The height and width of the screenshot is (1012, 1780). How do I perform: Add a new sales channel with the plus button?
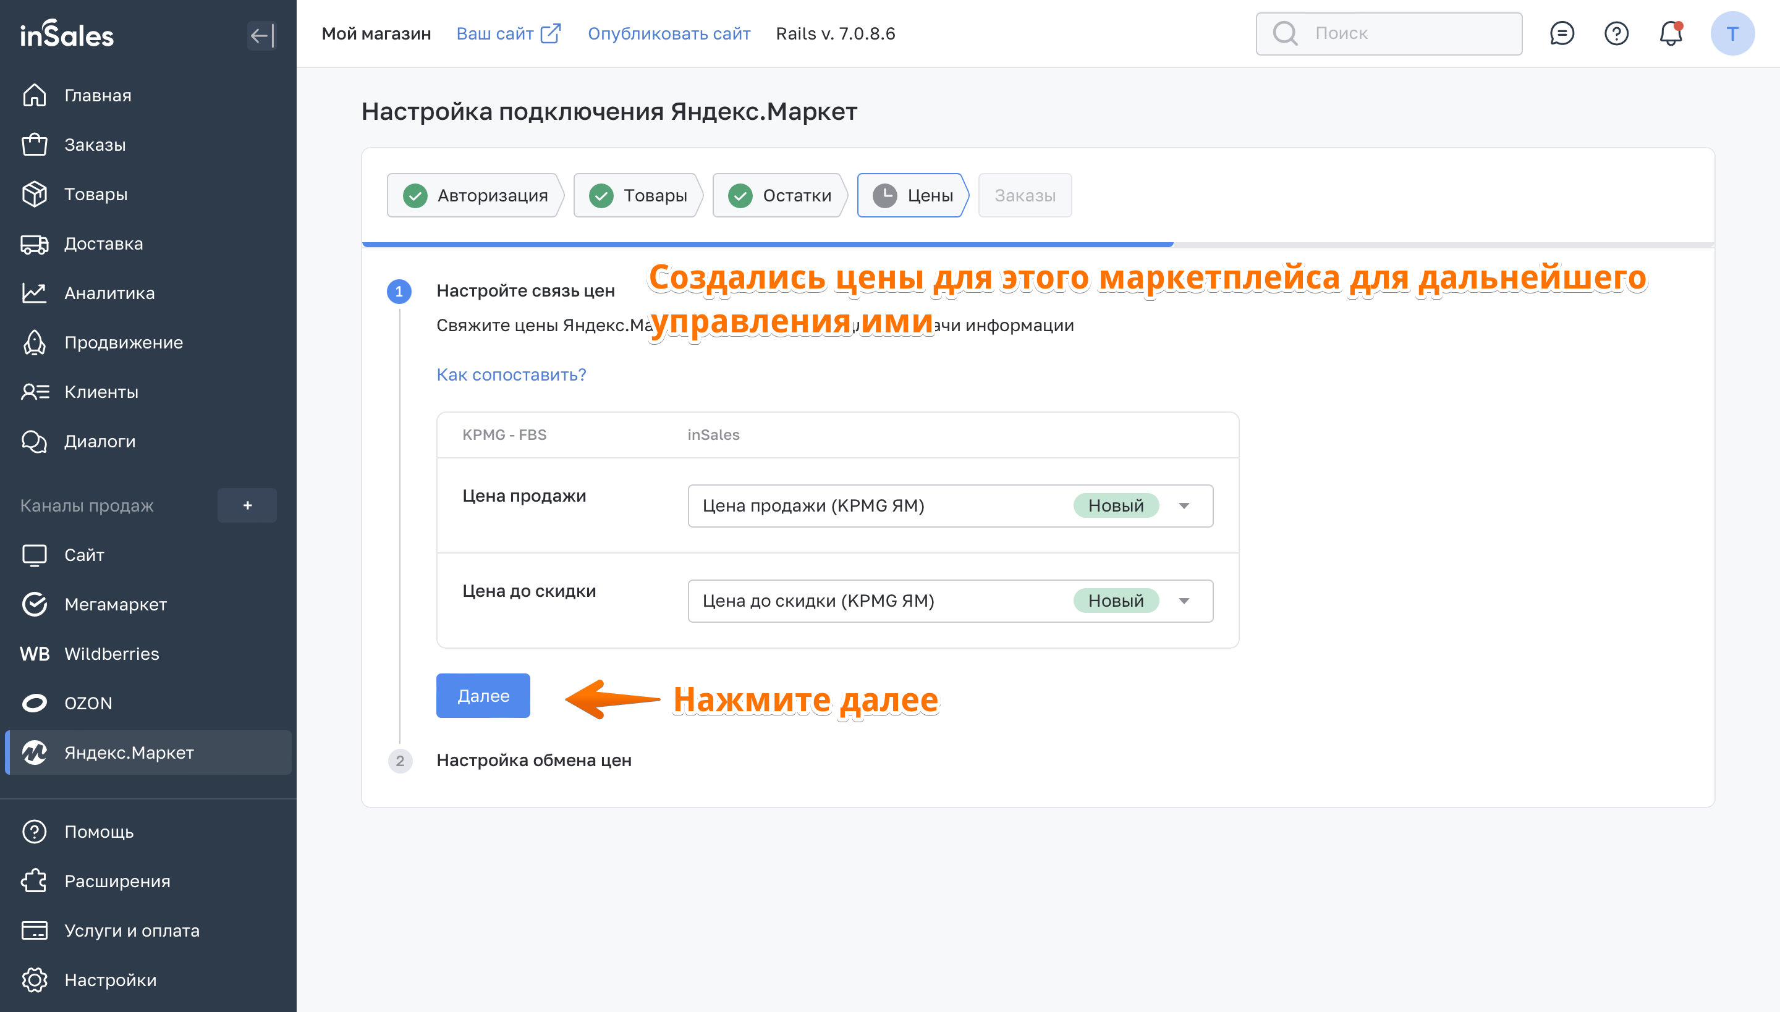tap(247, 505)
